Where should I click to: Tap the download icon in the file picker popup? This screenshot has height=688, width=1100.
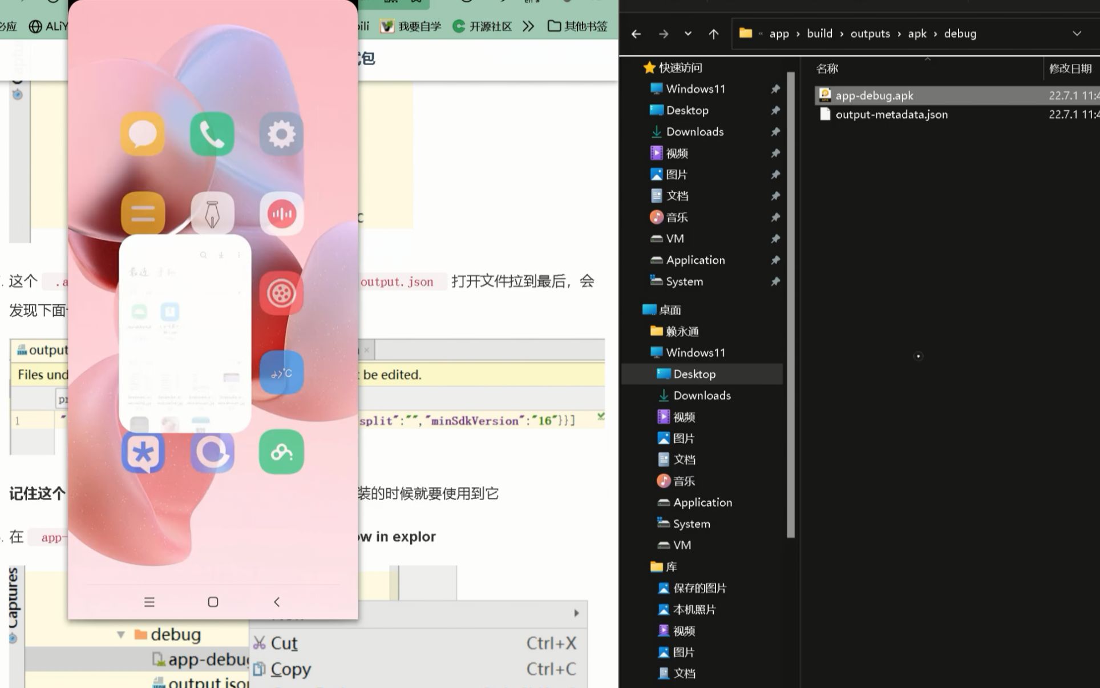pyautogui.click(x=221, y=255)
